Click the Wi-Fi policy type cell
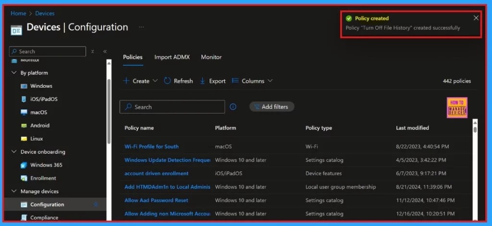The image size is (492, 226). (311, 146)
